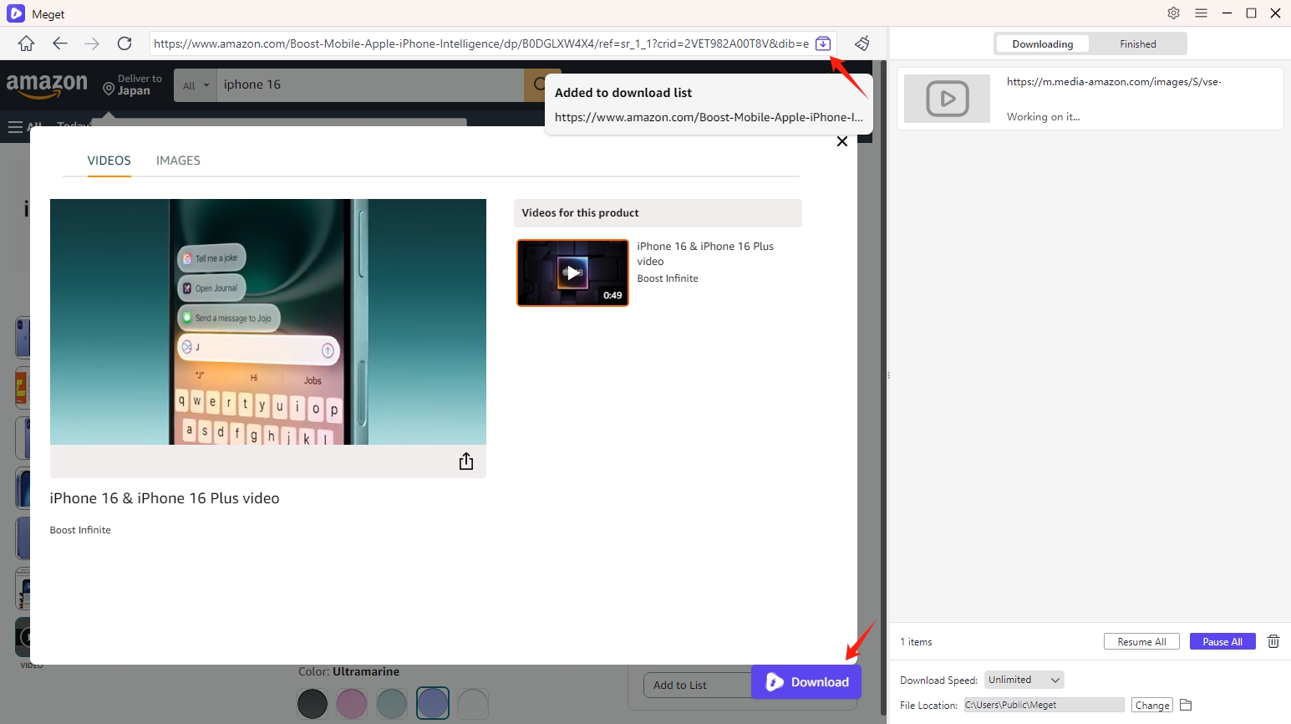
Task: Click Boost Infinite under video list
Action: point(668,278)
